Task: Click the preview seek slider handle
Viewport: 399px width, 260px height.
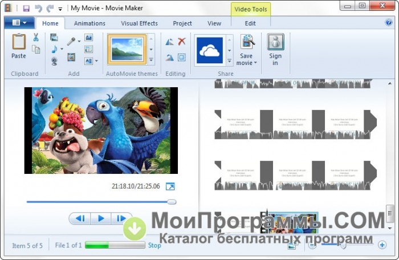Action: click(x=172, y=202)
